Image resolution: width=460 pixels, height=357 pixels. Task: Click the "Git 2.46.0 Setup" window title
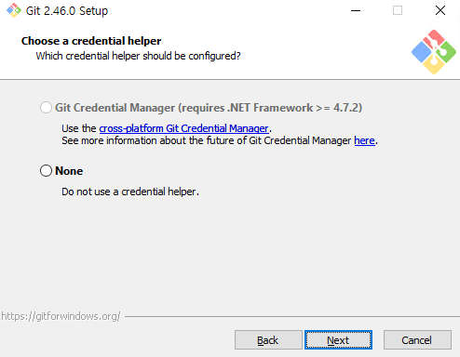pos(67,11)
